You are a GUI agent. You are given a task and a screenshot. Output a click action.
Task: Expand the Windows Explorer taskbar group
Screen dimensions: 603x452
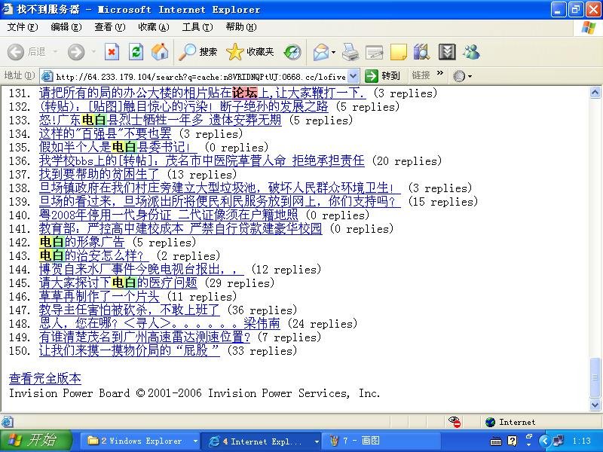click(x=195, y=441)
